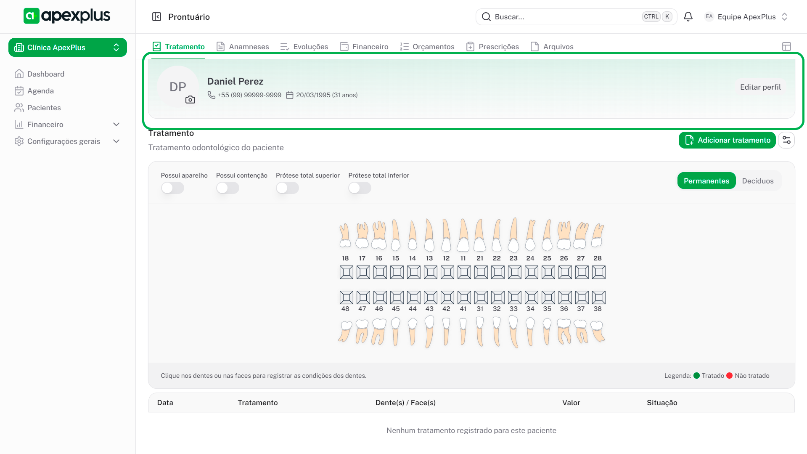Screen dimensions: 807x454
Task: Click Adicionar tratamento button
Action: 727,140
